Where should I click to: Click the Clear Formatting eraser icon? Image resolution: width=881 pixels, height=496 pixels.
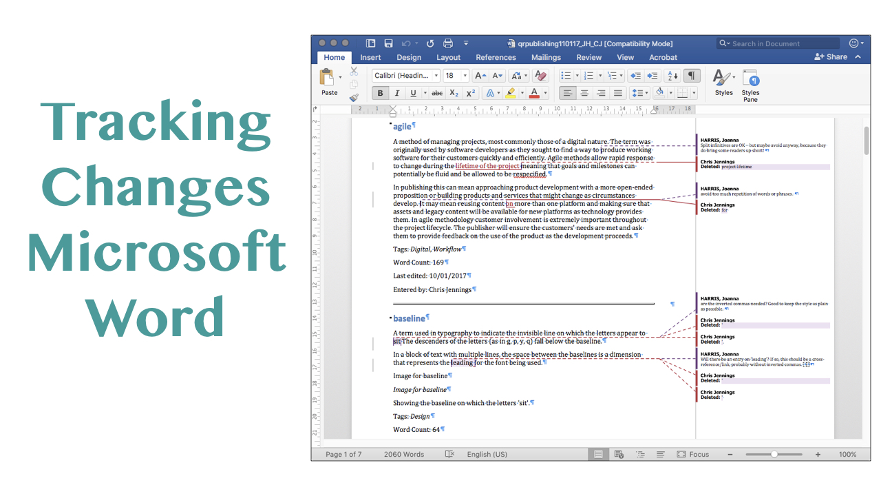[540, 76]
